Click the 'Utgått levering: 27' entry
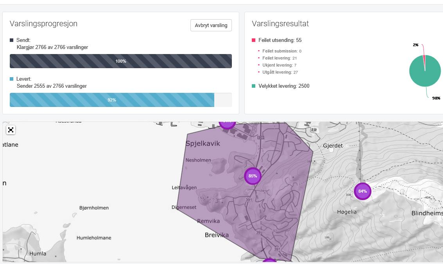 point(280,72)
